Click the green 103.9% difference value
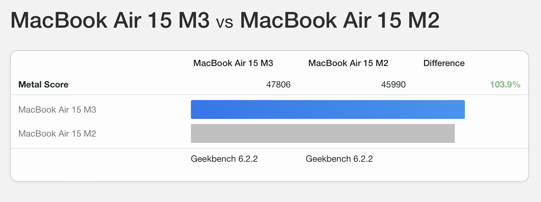The height and width of the screenshot is (202, 541). pyautogui.click(x=505, y=85)
